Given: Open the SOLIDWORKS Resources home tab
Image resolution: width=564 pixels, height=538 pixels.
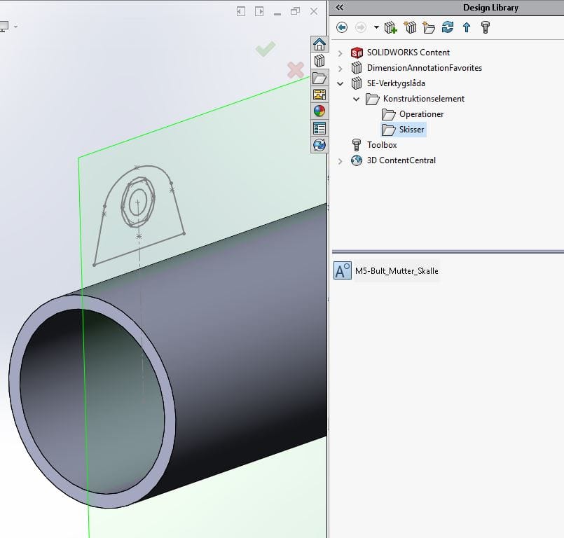Looking at the screenshot, I should (x=319, y=44).
